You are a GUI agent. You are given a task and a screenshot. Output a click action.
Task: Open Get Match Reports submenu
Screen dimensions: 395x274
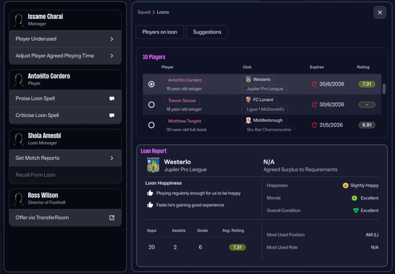(x=65, y=158)
